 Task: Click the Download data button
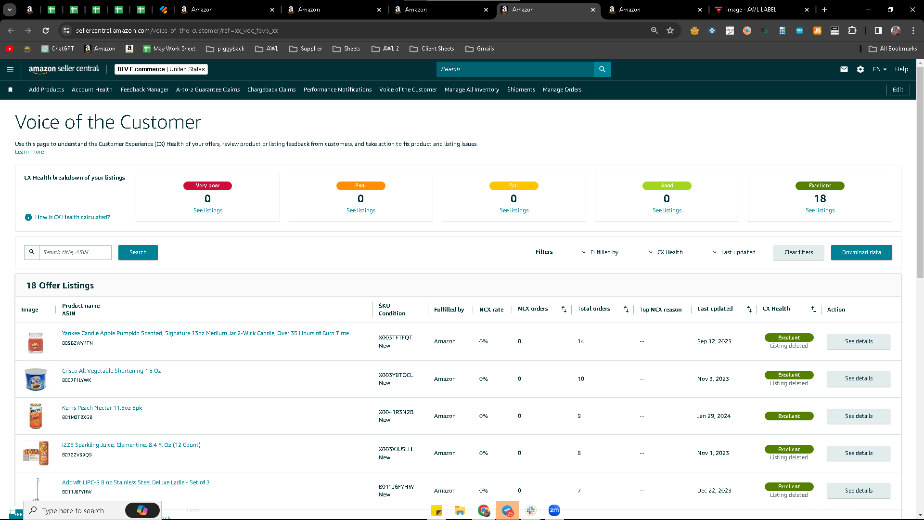[861, 252]
